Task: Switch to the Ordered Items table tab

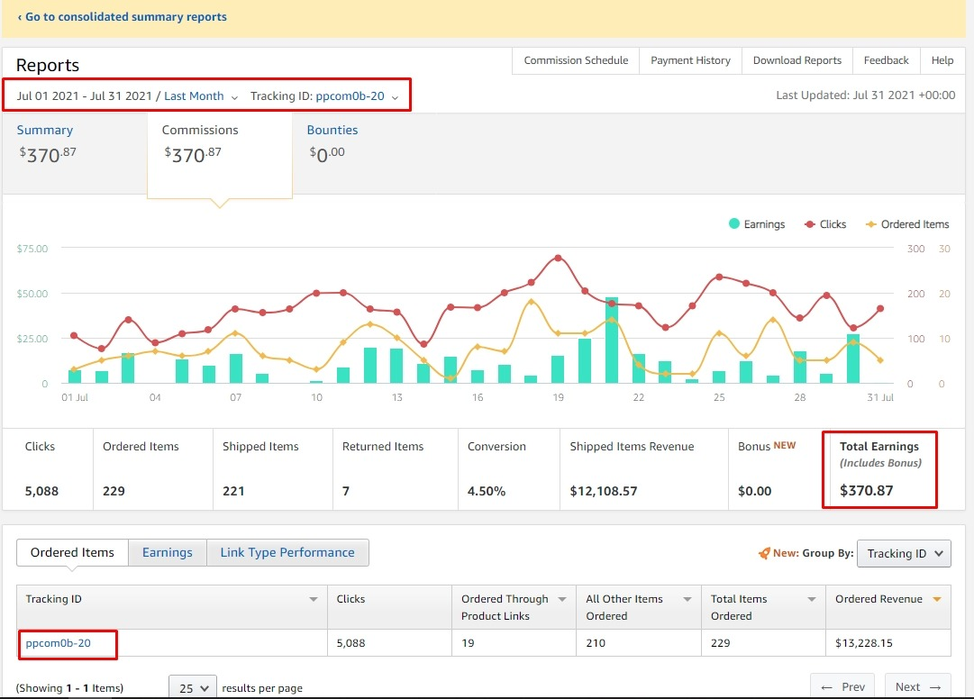Action: (72, 552)
